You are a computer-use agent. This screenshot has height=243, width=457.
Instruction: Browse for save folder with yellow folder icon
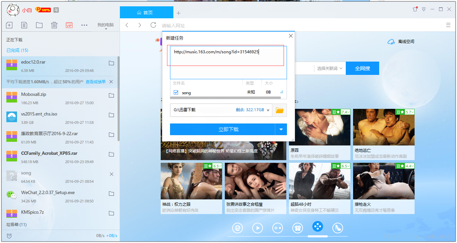[280, 110]
